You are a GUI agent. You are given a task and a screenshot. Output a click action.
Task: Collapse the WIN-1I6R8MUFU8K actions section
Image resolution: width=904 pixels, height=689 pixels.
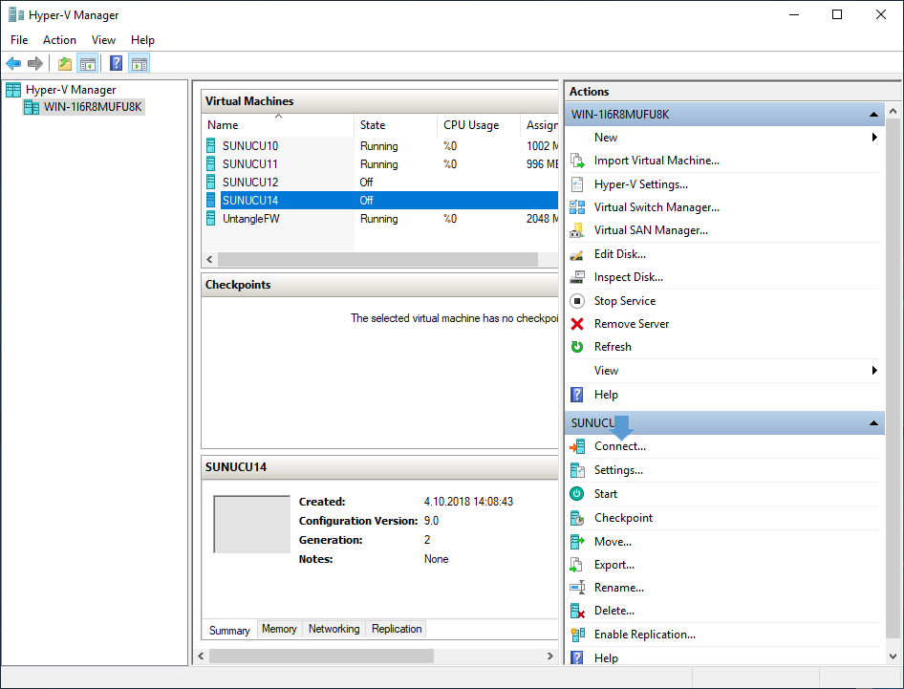click(x=873, y=115)
